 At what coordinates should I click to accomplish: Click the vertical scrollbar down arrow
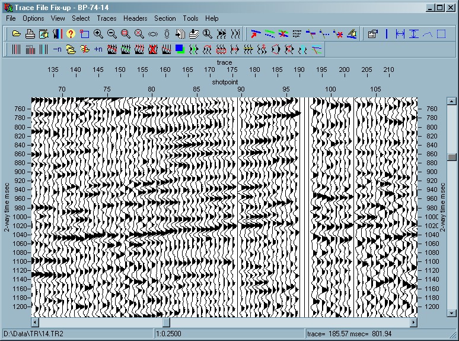[452, 312]
